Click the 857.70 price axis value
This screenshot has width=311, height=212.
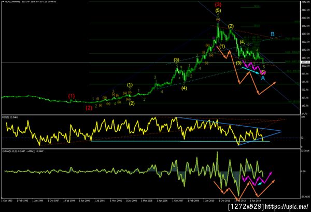pyautogui.click(x=305, y=73)
